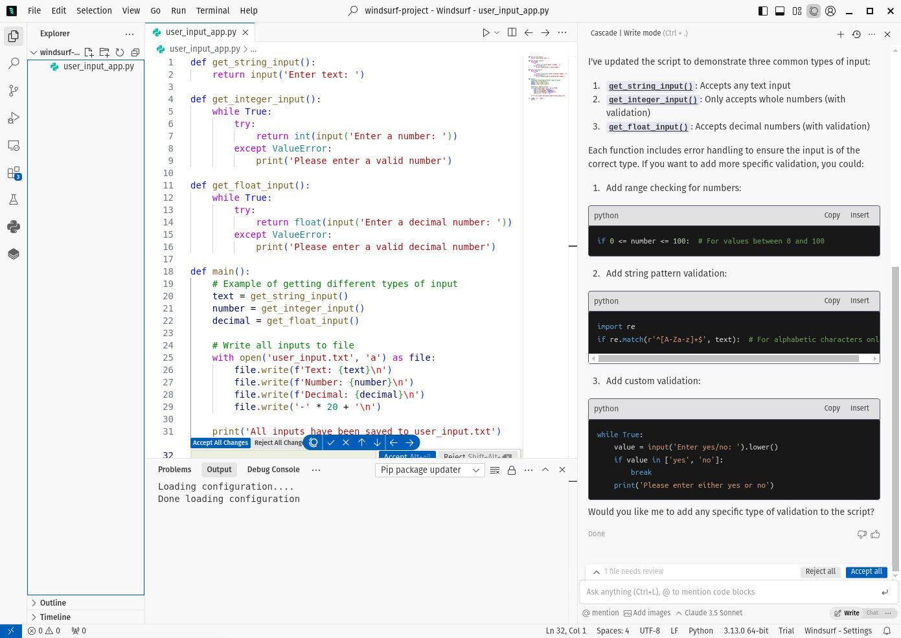Click the New File icon in Explorer
Viewport: 901px width, 638px height.
(x=89, y=52)
